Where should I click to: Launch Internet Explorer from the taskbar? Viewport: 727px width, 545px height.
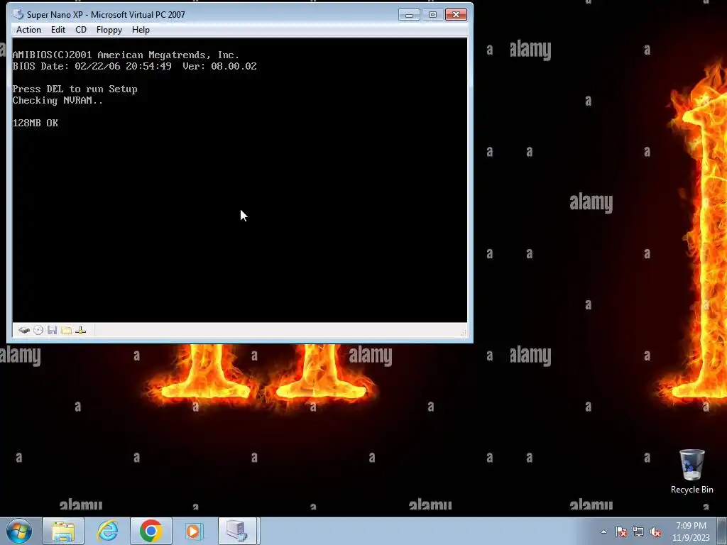(108, 531)
